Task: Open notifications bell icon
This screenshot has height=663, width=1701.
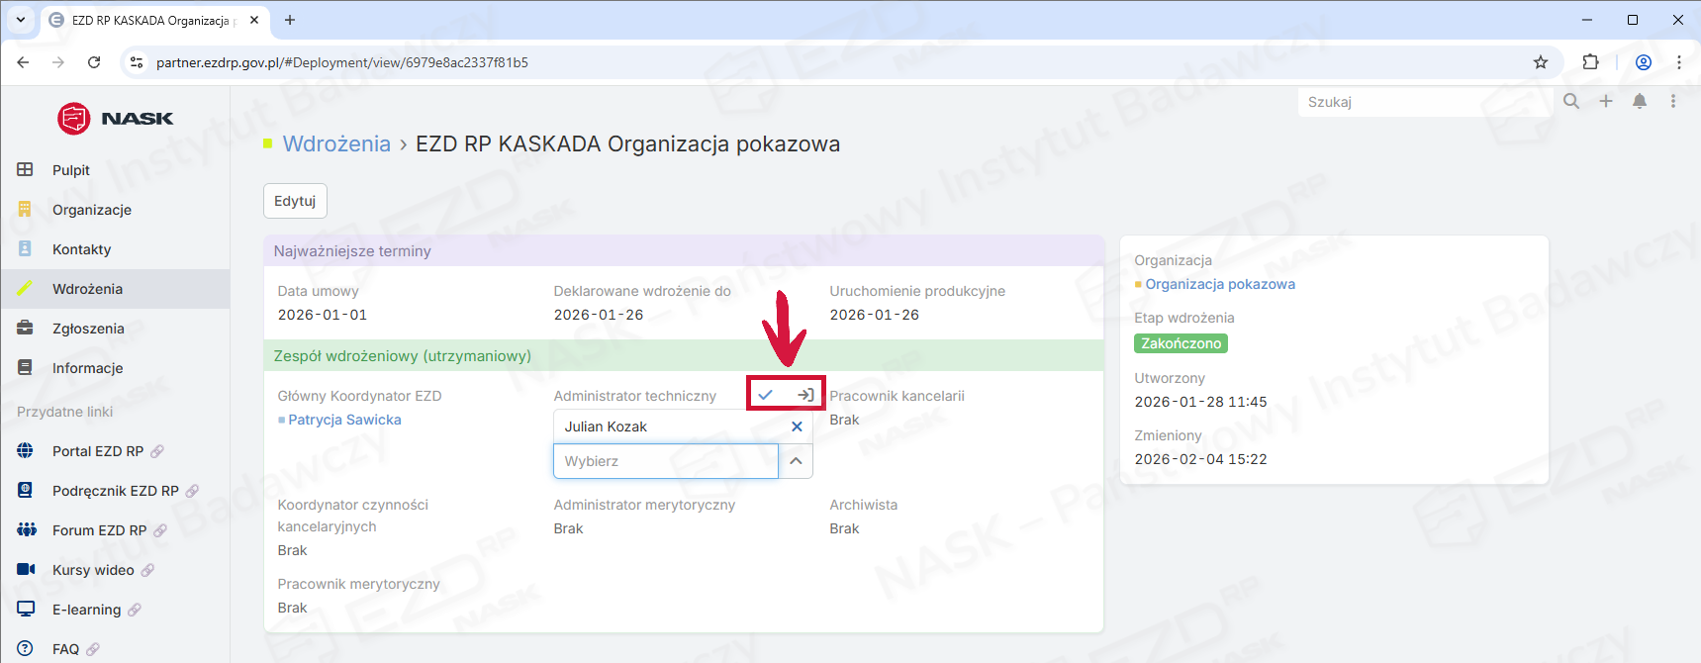Action: pos(1640,101)
